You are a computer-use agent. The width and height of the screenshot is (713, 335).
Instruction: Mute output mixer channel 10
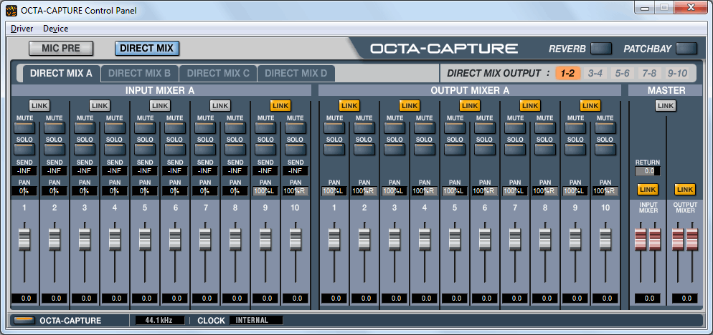605,127
